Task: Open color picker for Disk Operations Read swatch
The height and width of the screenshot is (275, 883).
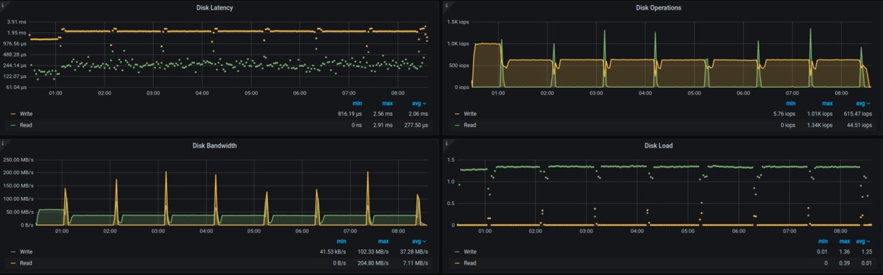Action: pyautogui.click(x=458, y=125)
